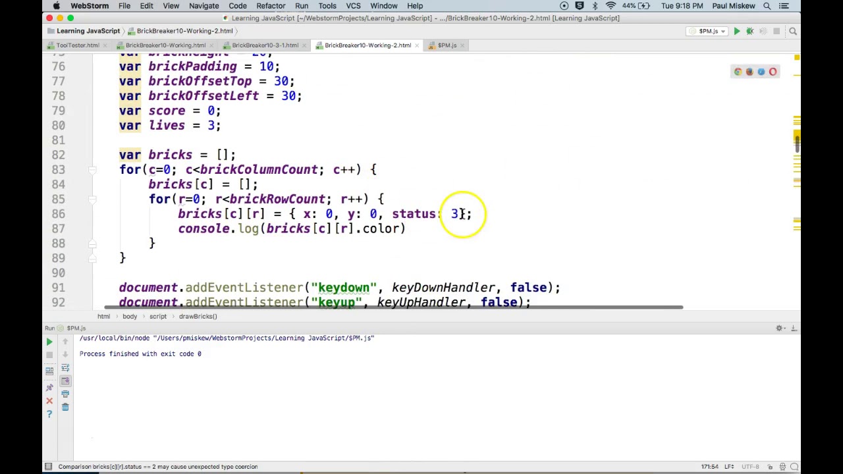Close the BrickBreaker10-Working-2.html tab
The image size is (843, 474).
coord(417,45)
